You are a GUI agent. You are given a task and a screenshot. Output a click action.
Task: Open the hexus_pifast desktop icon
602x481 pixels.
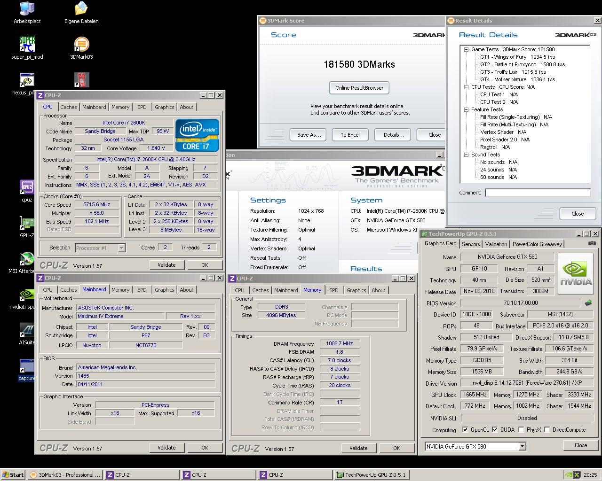(x=27, y=84)
